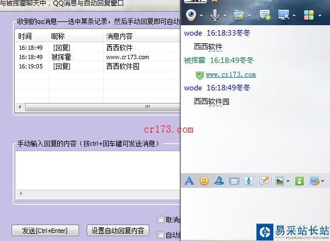Click left arrow of reply box scrollbar
This screenshot has width=330, height=241.
tap(20, 193)
